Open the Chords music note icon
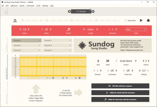The height and width of the screenshot is (107, 157). pos(69,29)
